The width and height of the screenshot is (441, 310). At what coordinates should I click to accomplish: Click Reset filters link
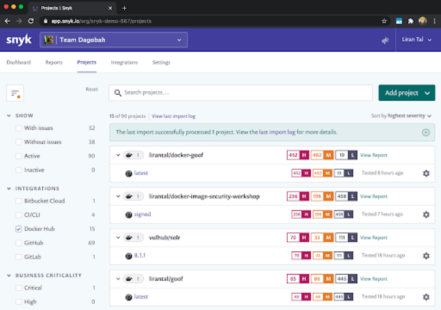92,89
